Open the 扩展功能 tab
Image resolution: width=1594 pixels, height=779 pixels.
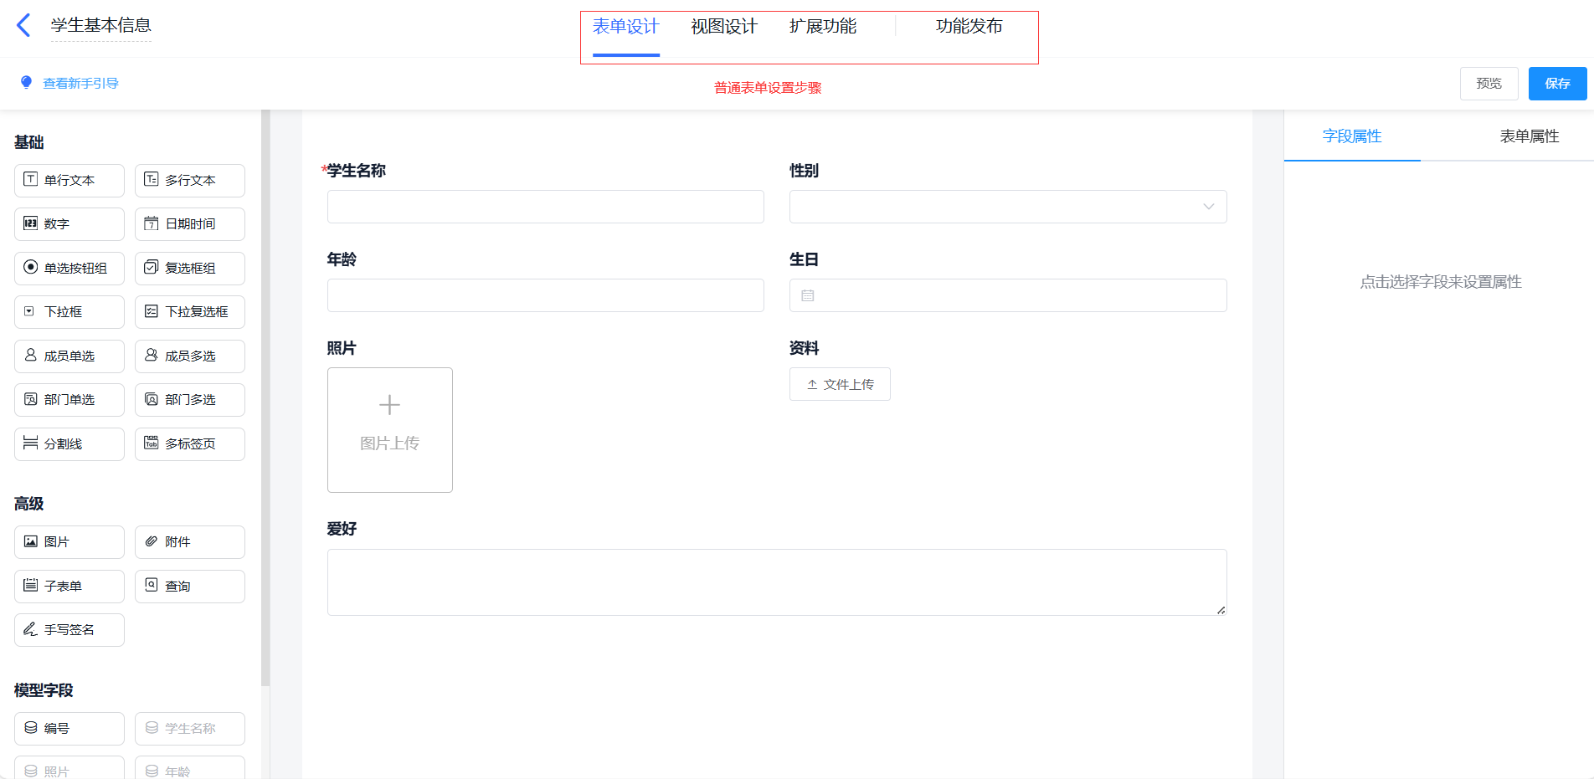pos(823,27)
